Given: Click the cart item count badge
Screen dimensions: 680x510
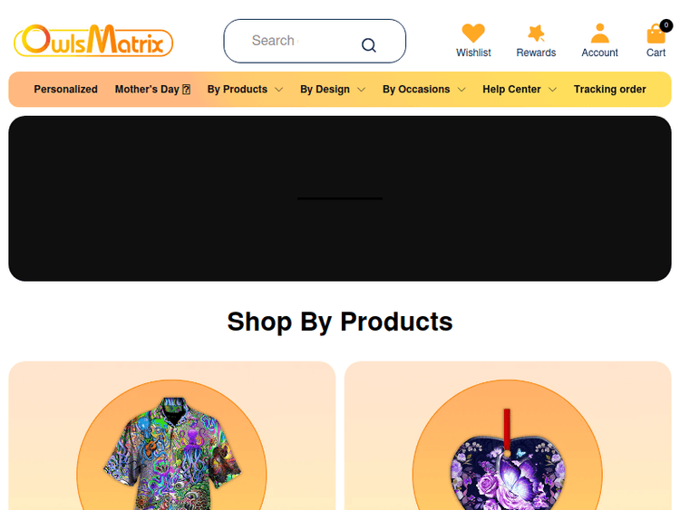Looking at the screenshot, I should point(666,25).
